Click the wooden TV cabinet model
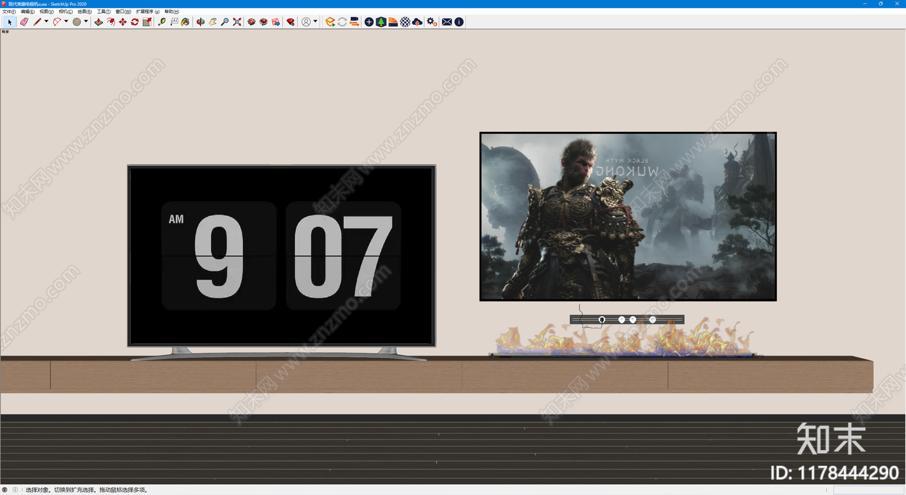 437,375
